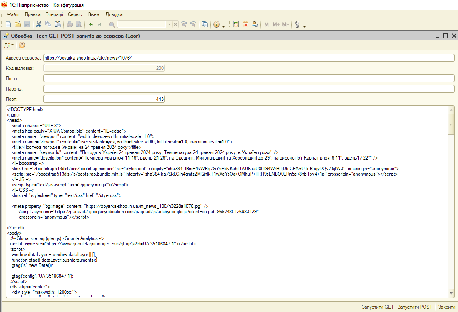Viewport: 458px width, 312px height.
Task: Cut selection with the scissors icon
Action: [39, 24]
